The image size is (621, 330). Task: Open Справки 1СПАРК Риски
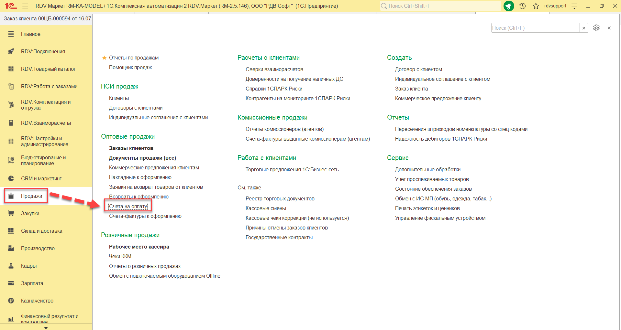pyautogui.click(x=274, y=89)
